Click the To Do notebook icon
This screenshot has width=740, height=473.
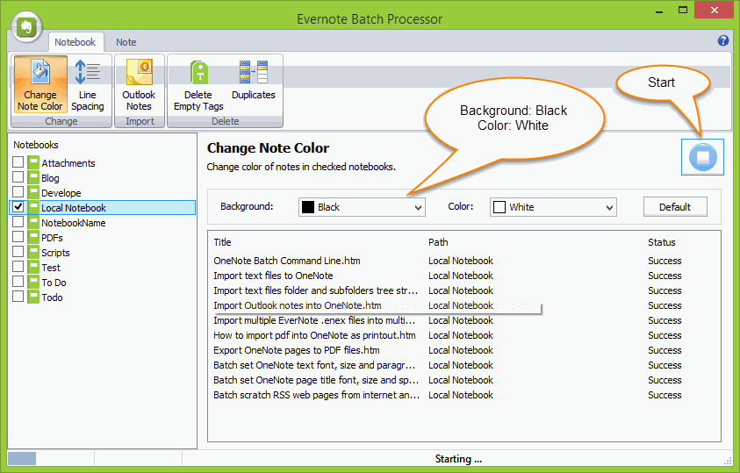(x=33, y=283)
